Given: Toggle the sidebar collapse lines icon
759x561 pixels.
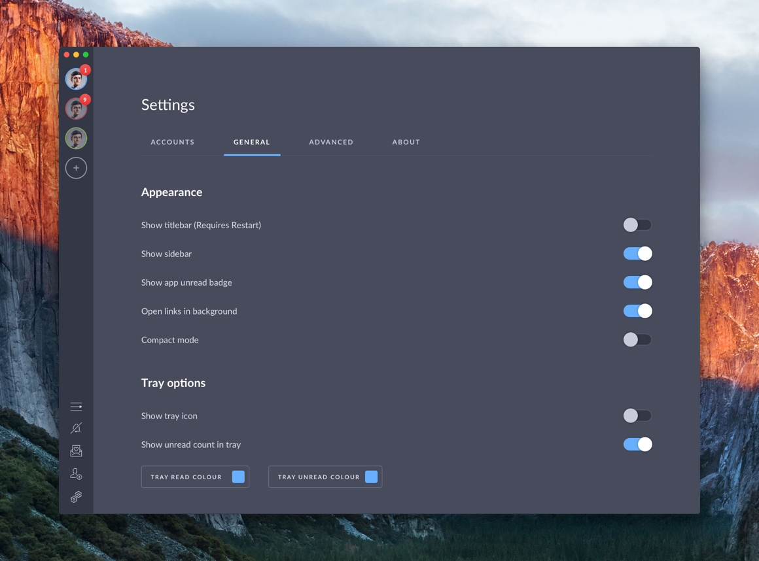Looking at the screenshot, I should tap(76, 407).
